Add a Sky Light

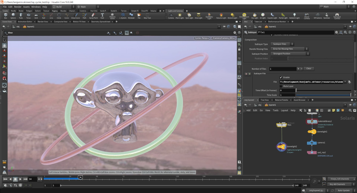[x=255, y=15]
